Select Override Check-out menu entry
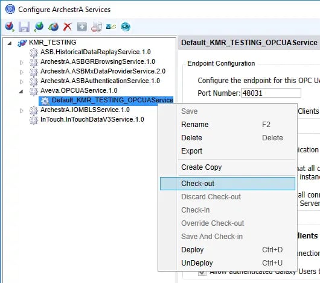The width and height of the screenshot is (320, 283). tap(228, 223)
